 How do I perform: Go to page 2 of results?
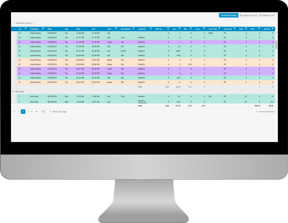[x=28, y=112]
